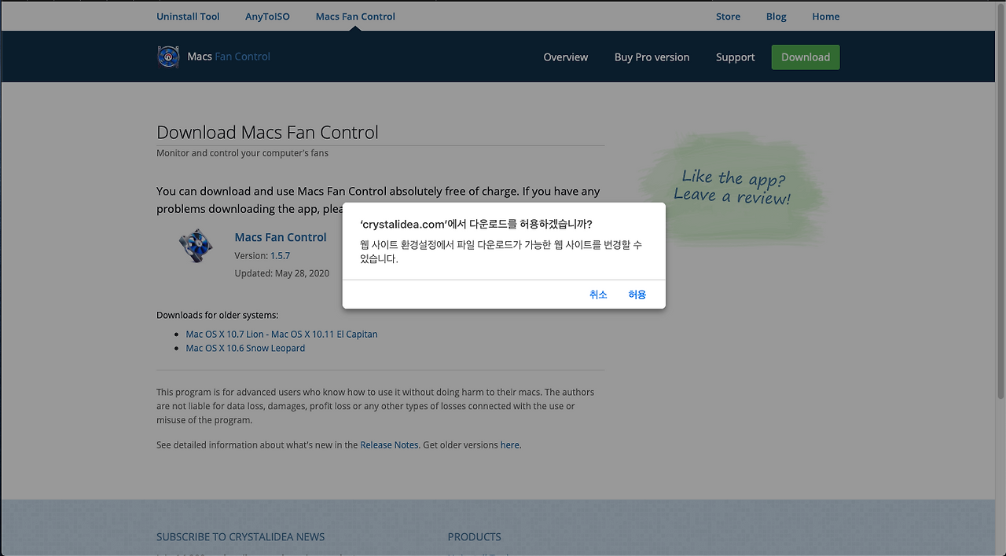The width and height of the screenshot is (1006, 556).
Task: Click 'Downloads for older systems:' text
Action: (217, 315)
